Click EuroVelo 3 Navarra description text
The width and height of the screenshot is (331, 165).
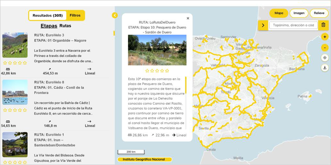(x=63, y=56)
